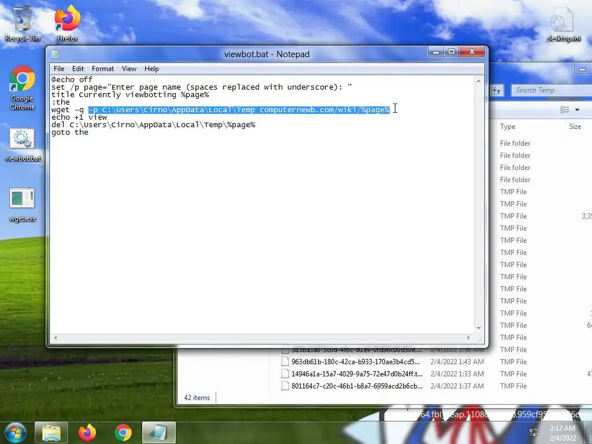Click the first File folder type entry
Screen dimensions: 592x444
(515, 143)
